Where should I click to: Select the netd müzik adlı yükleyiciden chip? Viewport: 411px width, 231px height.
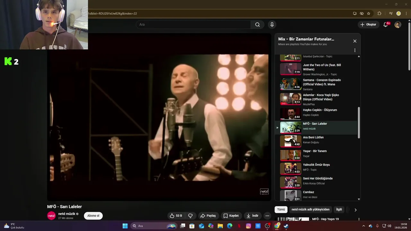[x=310, y=210]
